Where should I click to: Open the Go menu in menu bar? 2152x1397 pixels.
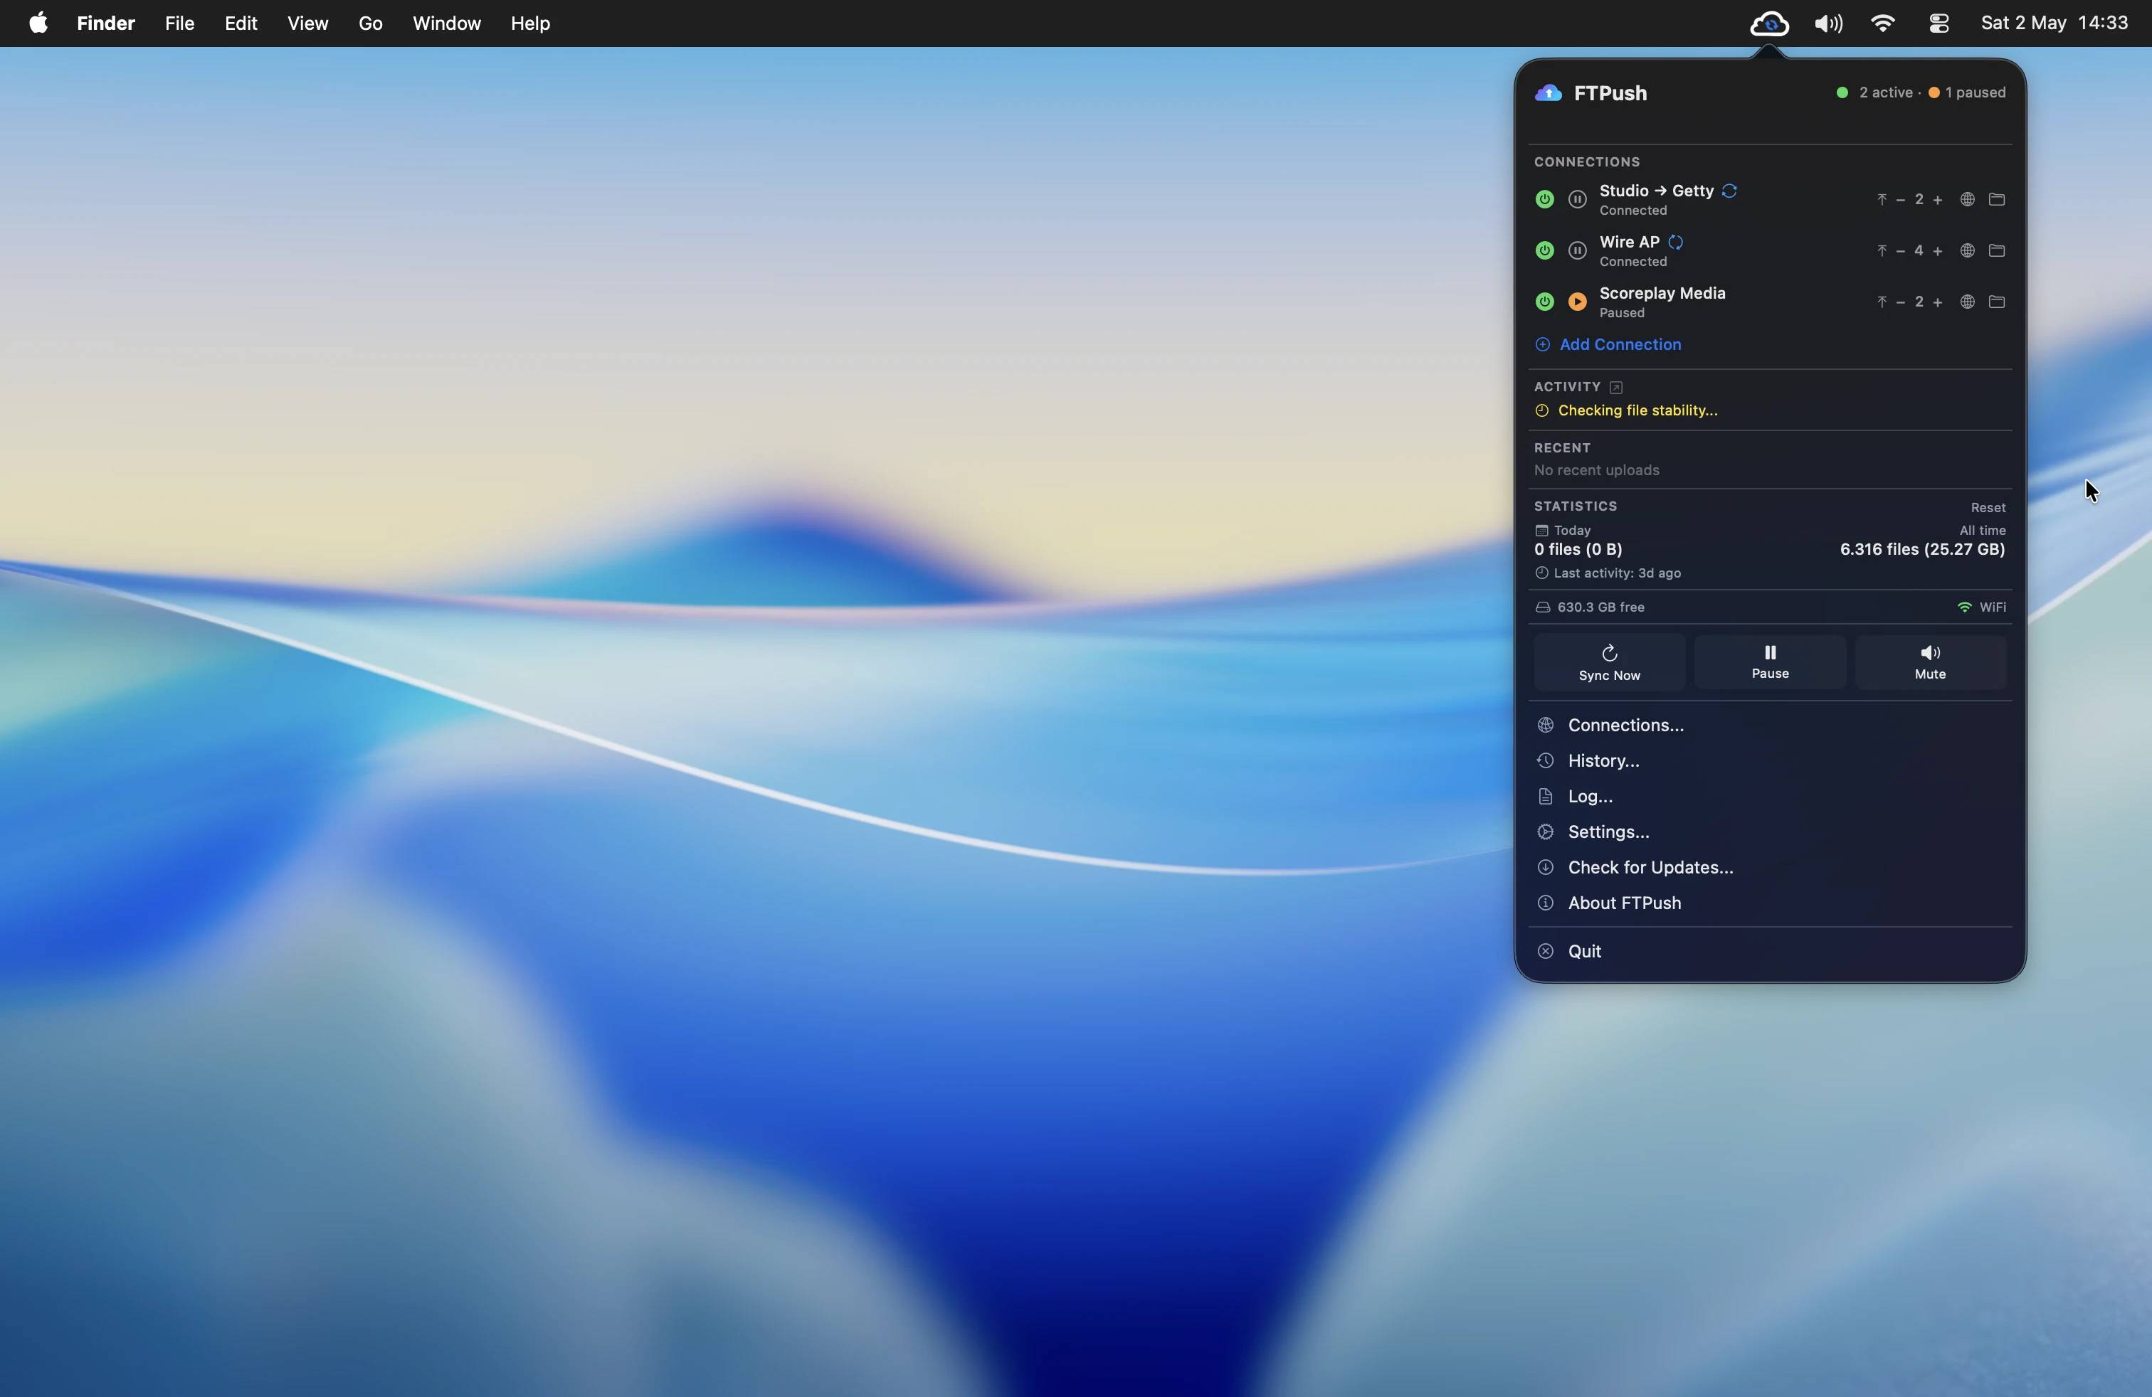tap(371, 23)
